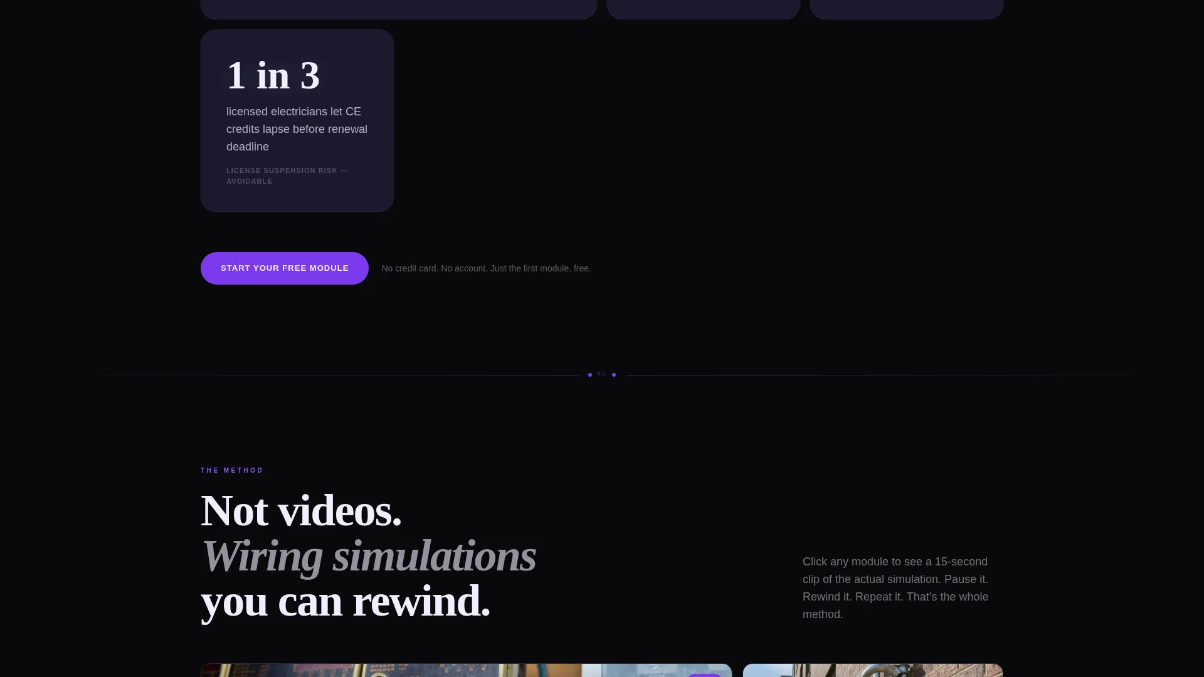
Task: Open the brick wall conduit module thumbnail
Action: (x=873, y=670)
